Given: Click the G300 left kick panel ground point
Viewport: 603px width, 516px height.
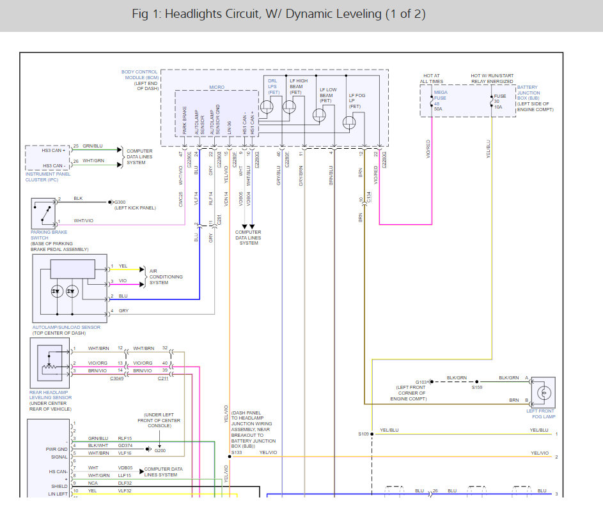Looking at the screenshot, I should [109, 202].
